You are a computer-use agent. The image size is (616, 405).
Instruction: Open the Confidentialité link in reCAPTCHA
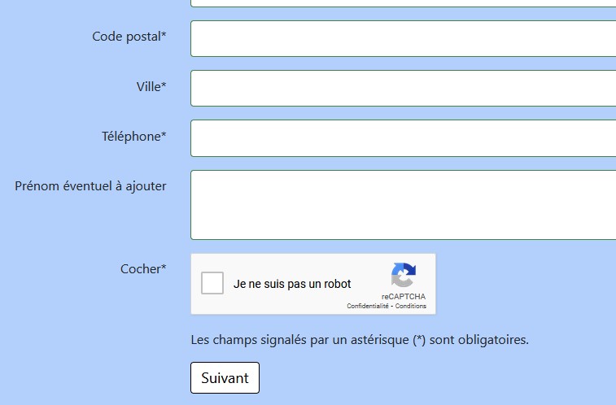tap(368, 306)
